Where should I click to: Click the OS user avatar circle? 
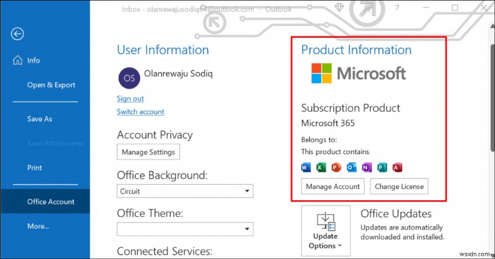tap(129, 78)
